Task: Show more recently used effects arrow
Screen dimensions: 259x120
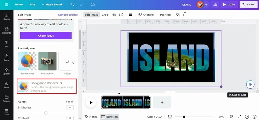Action: [x=73, y=64]
